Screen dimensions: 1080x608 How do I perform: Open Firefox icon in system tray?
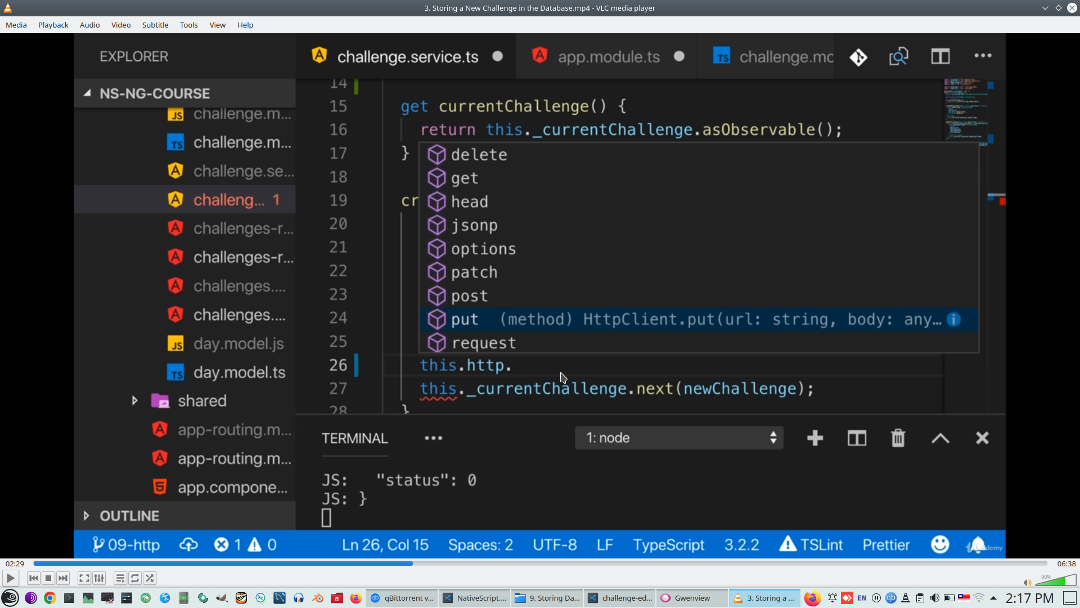click(812, 598)
